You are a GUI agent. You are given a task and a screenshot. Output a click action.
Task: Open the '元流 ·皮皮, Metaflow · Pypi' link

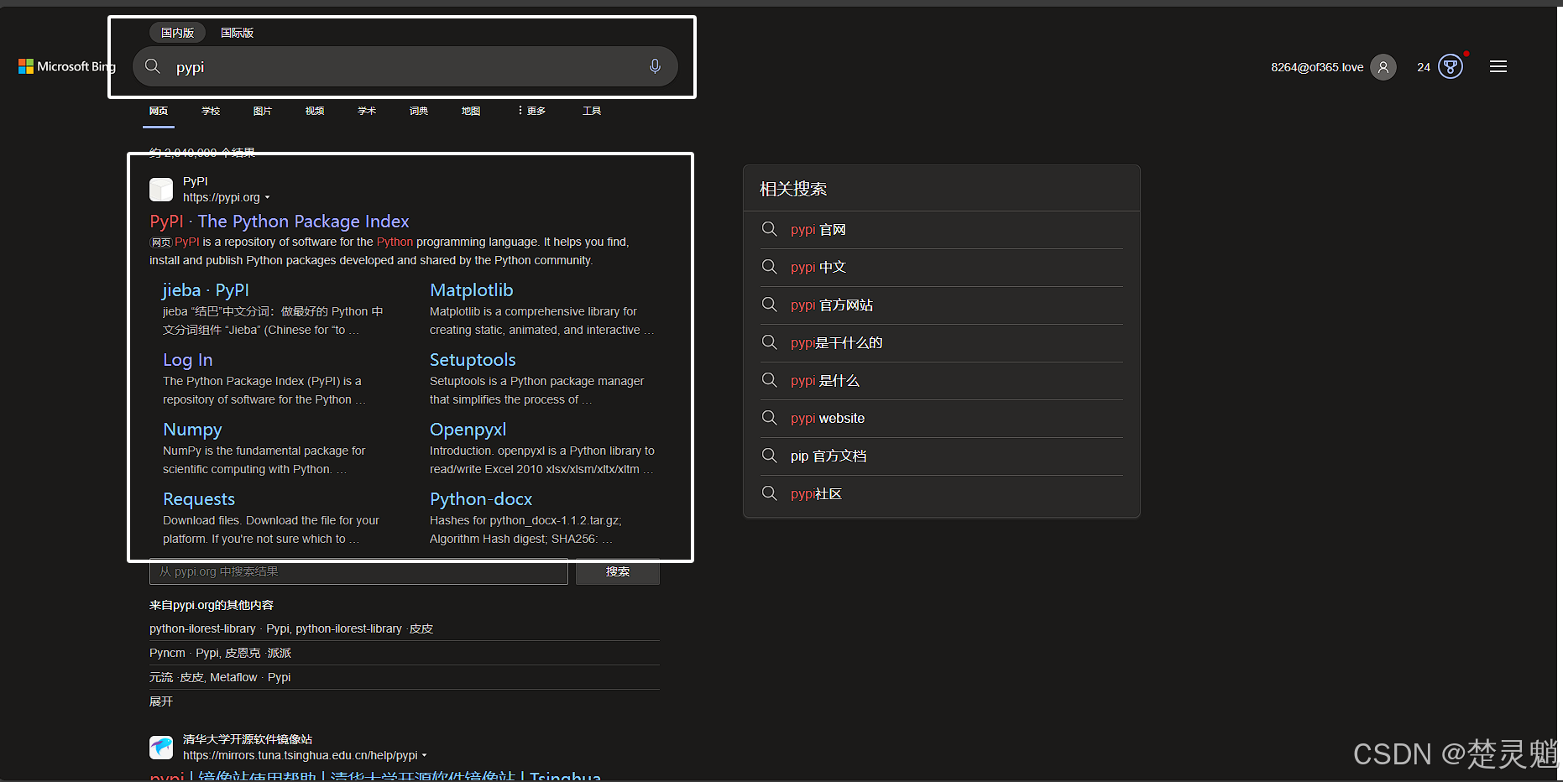point(220,677)
